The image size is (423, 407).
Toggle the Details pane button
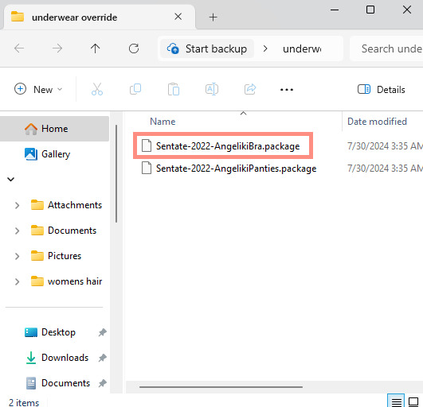tap(382, 89)
